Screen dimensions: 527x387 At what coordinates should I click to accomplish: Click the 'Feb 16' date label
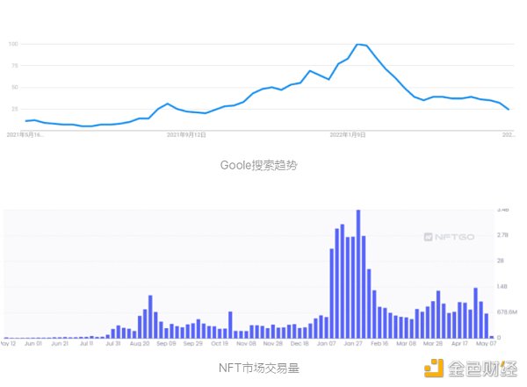379,343
